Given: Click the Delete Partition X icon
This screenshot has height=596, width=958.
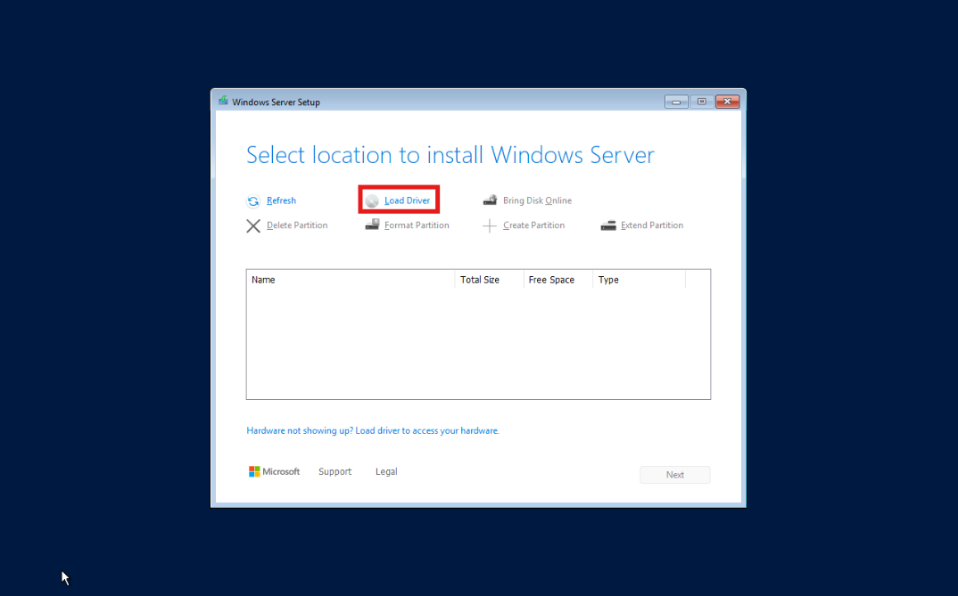Looking at the screenshot, I should [x=253, y=225].
